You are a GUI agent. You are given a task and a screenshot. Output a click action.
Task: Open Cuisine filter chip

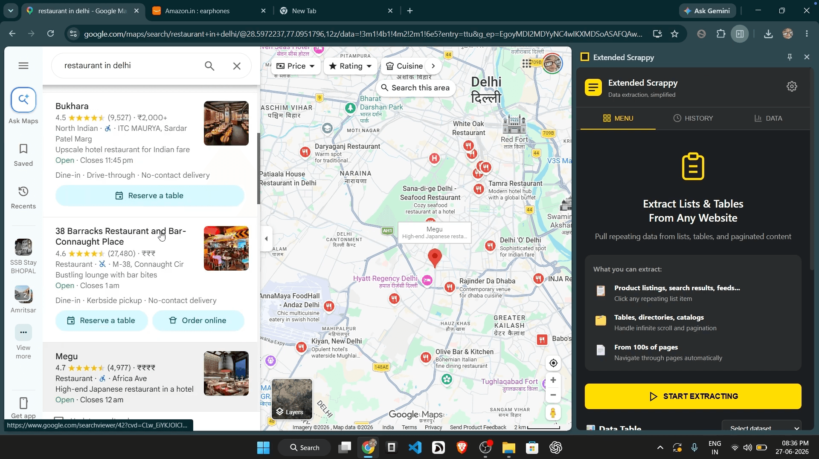(404, 66)
